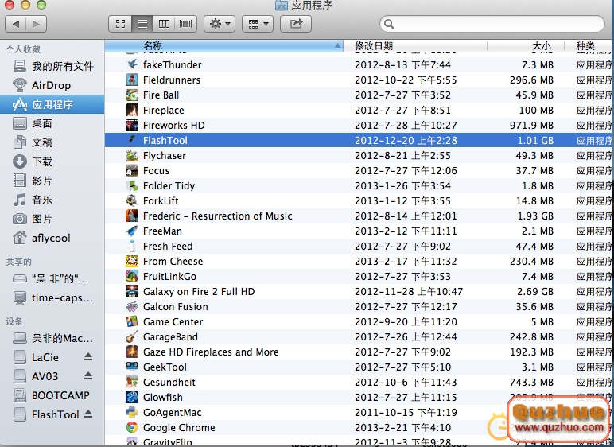Click the GeekTool app icon
Viewport: 614px width, 447px height.
coord(132,367)
